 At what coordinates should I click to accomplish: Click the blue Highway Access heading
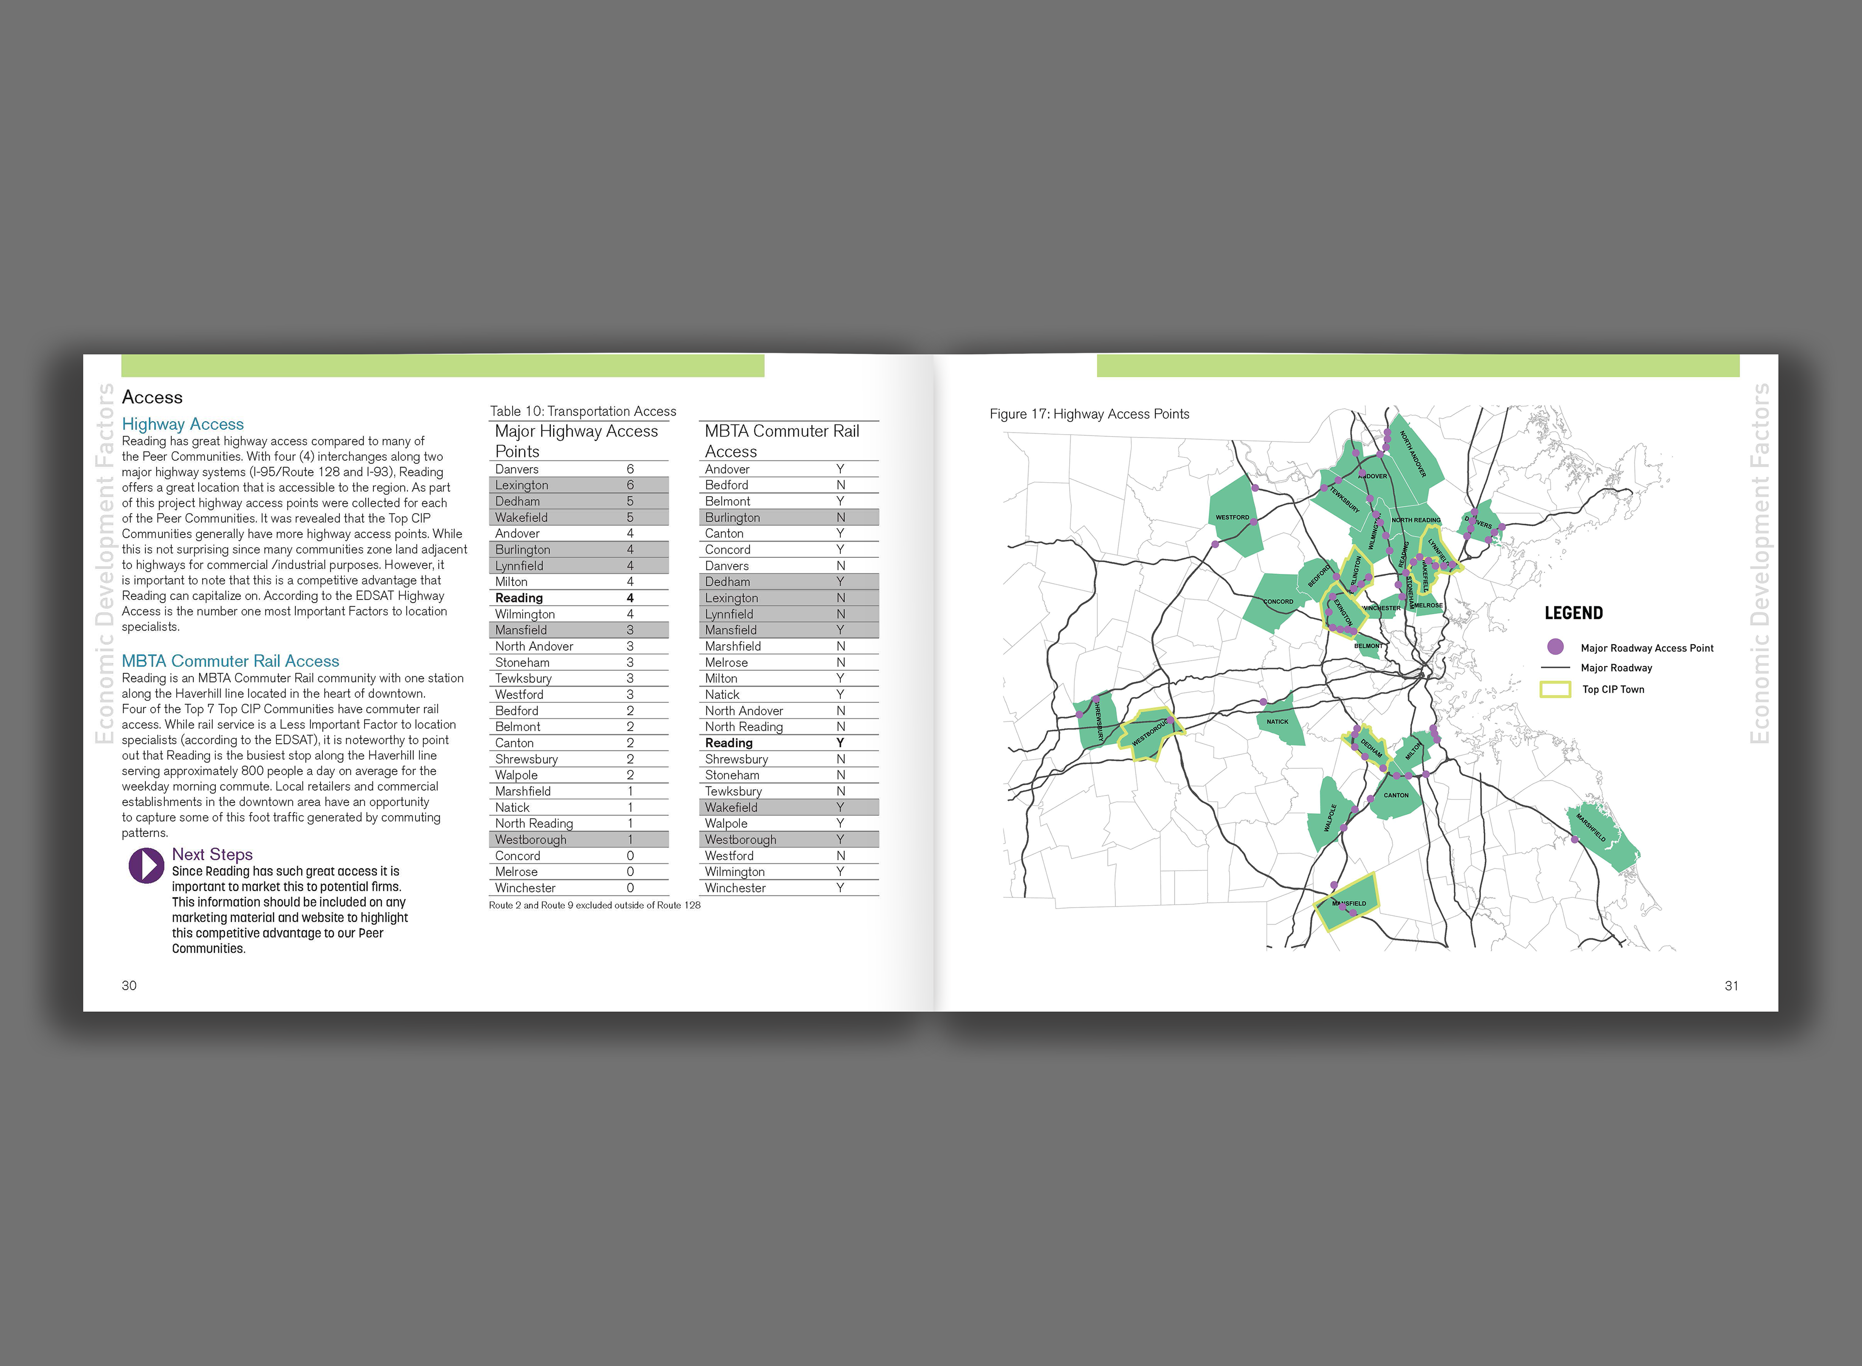[x=183, y=424]
